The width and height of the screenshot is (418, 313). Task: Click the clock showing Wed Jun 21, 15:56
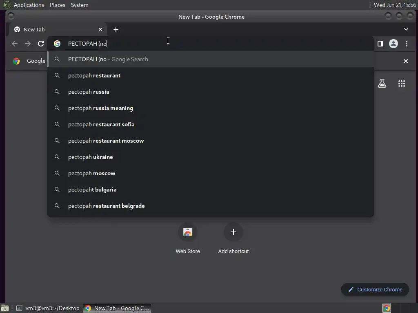395,5
